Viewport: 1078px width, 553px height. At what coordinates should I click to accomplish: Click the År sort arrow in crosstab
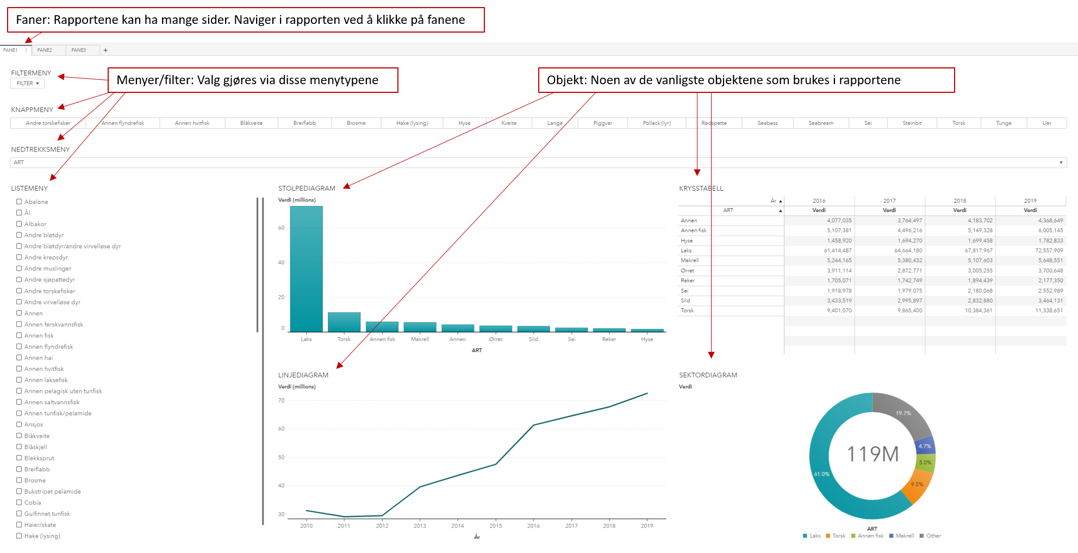(780, 201)
